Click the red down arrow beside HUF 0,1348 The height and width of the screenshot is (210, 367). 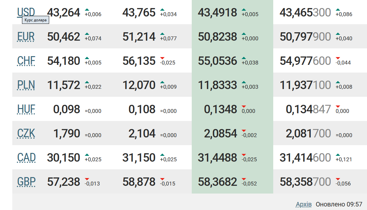click(x=244, y=106)
